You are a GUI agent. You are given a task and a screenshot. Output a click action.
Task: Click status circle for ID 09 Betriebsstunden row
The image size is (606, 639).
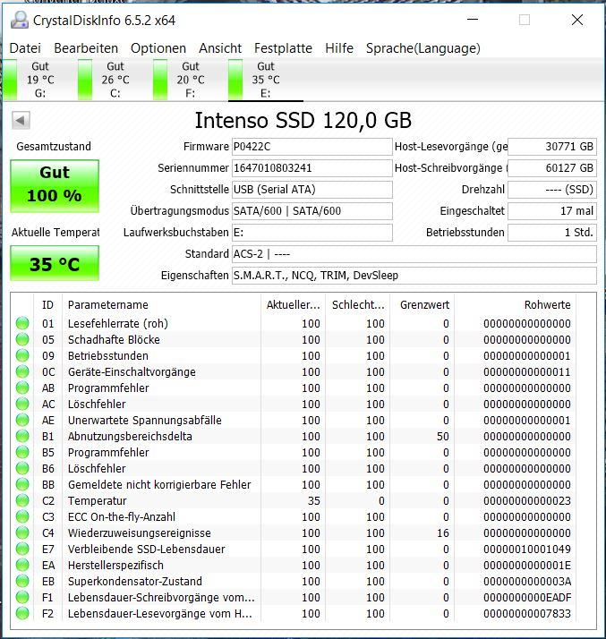tap(22, 356)
